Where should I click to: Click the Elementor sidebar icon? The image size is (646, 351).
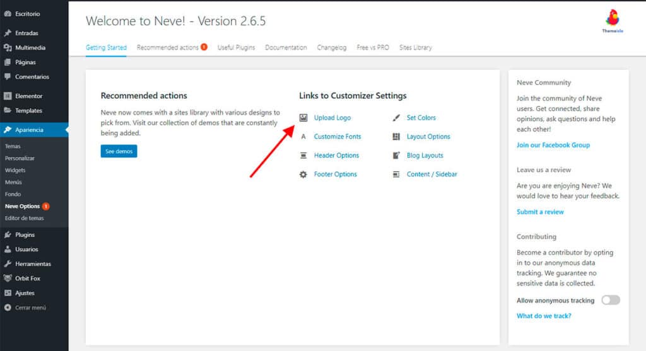8,96
